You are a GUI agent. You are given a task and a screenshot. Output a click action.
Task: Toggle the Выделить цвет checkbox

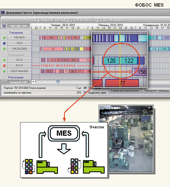(85, 93)
